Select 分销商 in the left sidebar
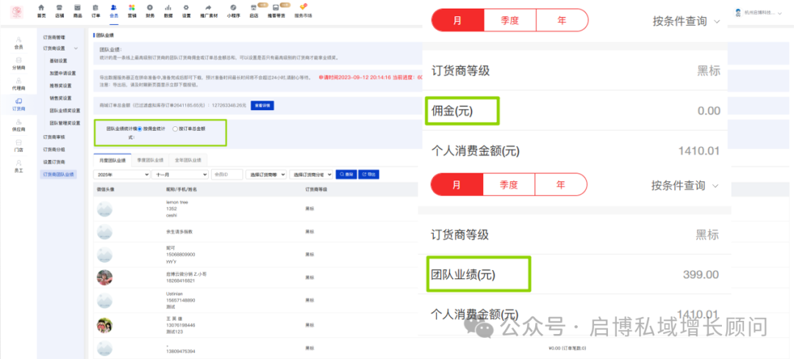Viewport: 794px width, 359px height. click(x=18, y=63)
